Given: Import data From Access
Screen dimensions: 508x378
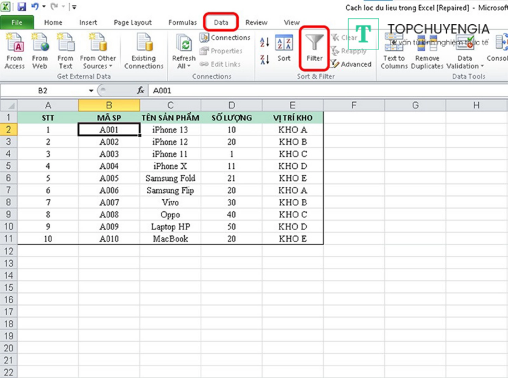Looking at the screenshot, I should pos(14,51).
